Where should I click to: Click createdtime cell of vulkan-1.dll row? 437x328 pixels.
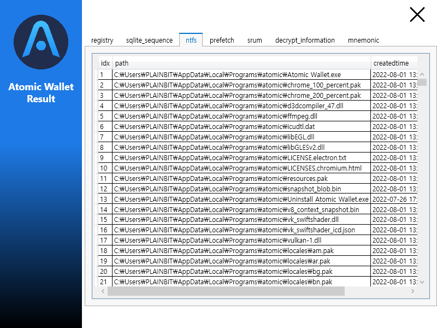click(394, 240)
